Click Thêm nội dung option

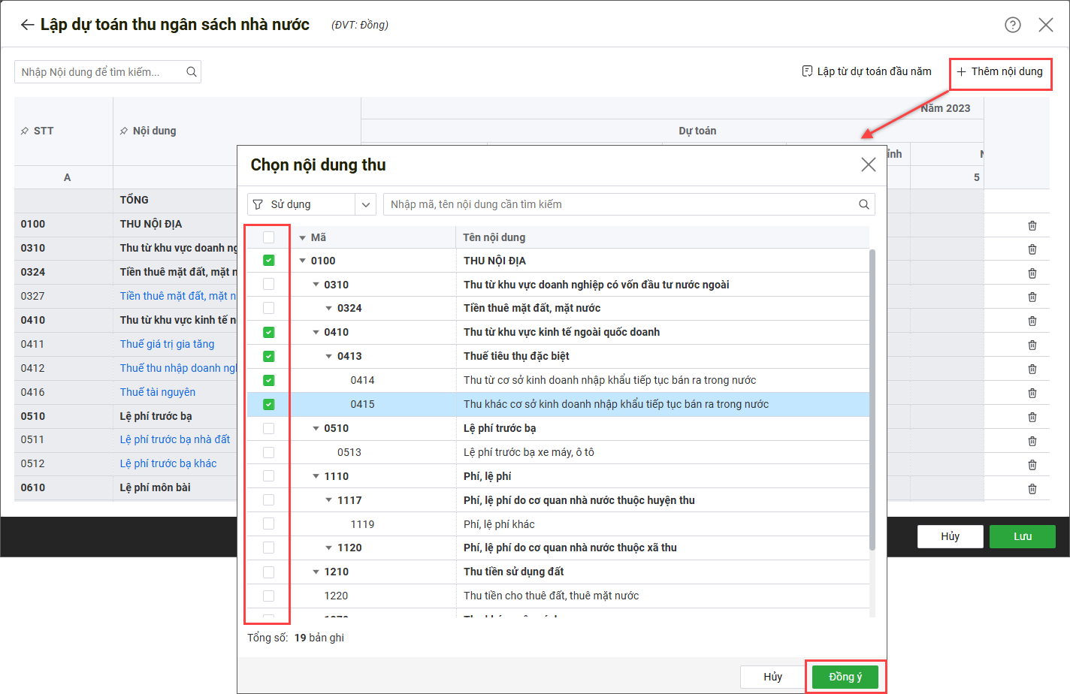coord(999,71)
